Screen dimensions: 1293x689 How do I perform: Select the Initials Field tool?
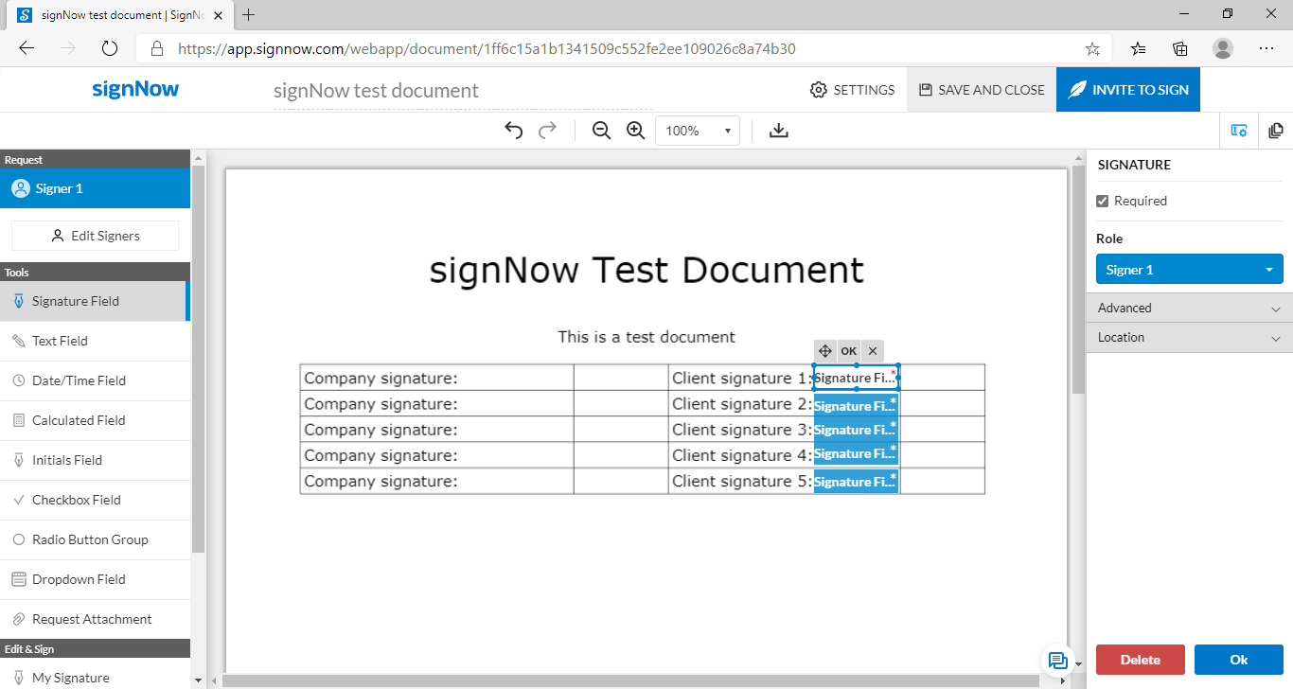(x=95, y=460)
